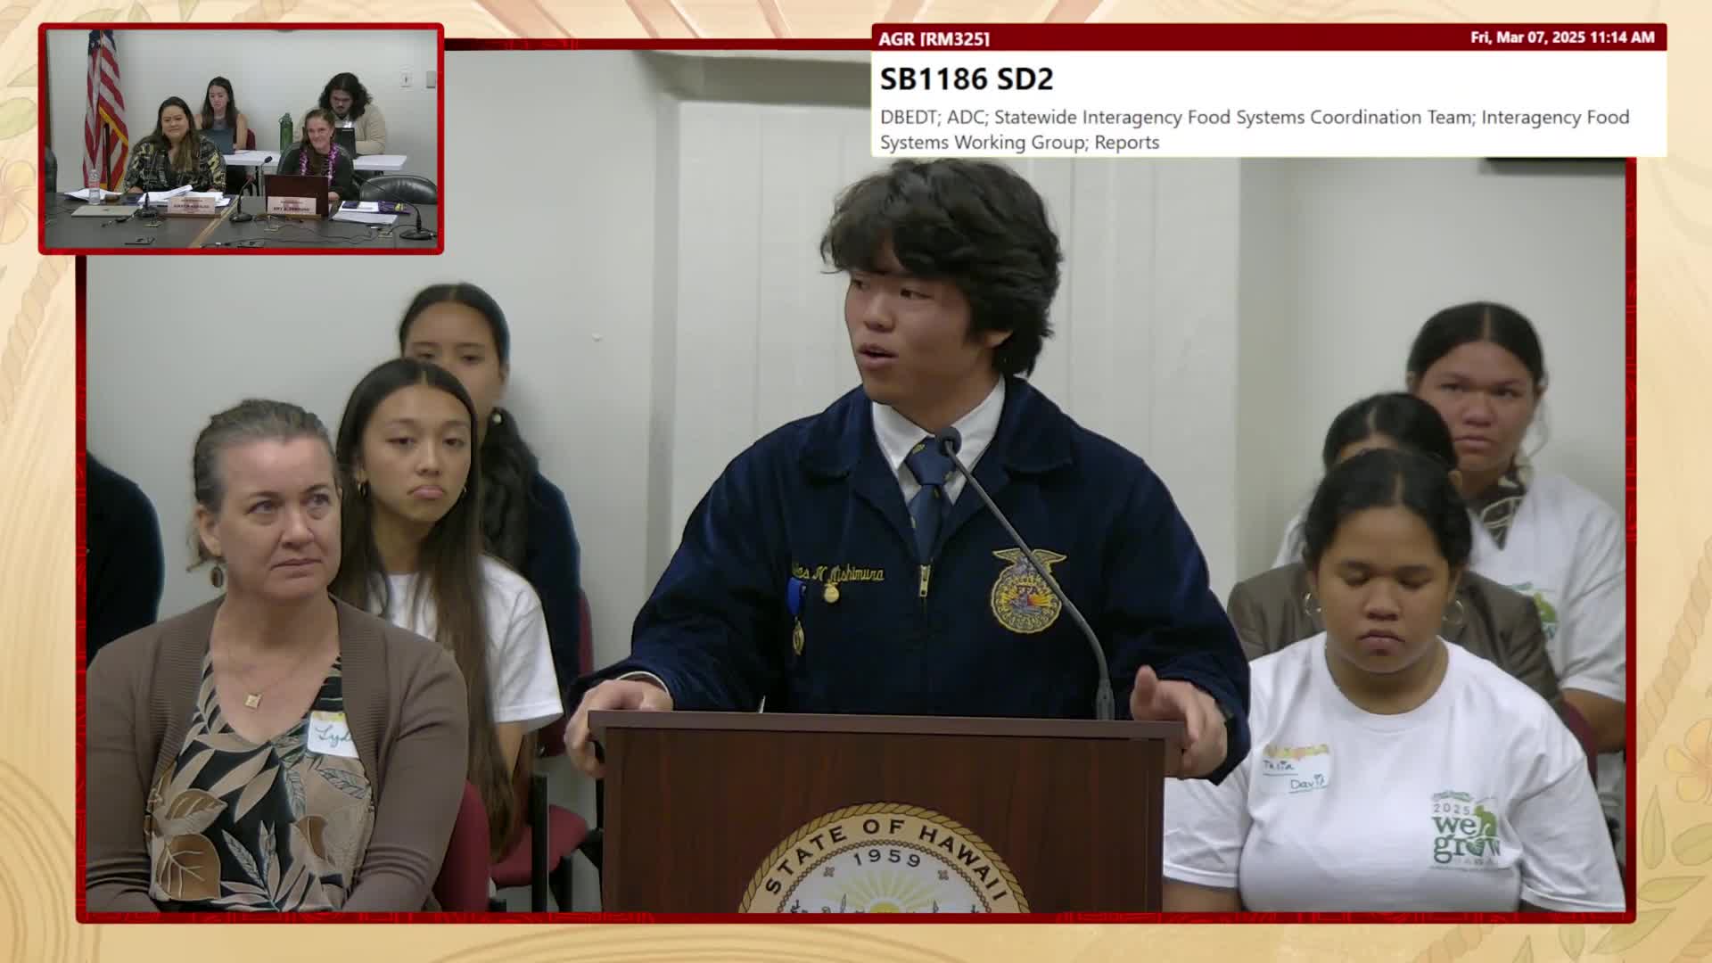Screen dimensions: 1712x963
Task: Click the 'SB1186 SD2' bill title
Action: pyautogui.click(x=967, y=79)
